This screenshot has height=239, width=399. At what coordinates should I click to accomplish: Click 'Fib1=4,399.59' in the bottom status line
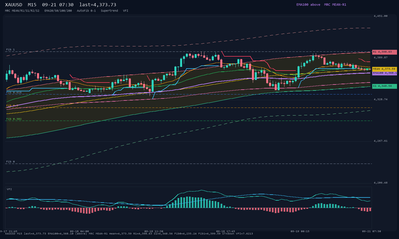point(209,234)
